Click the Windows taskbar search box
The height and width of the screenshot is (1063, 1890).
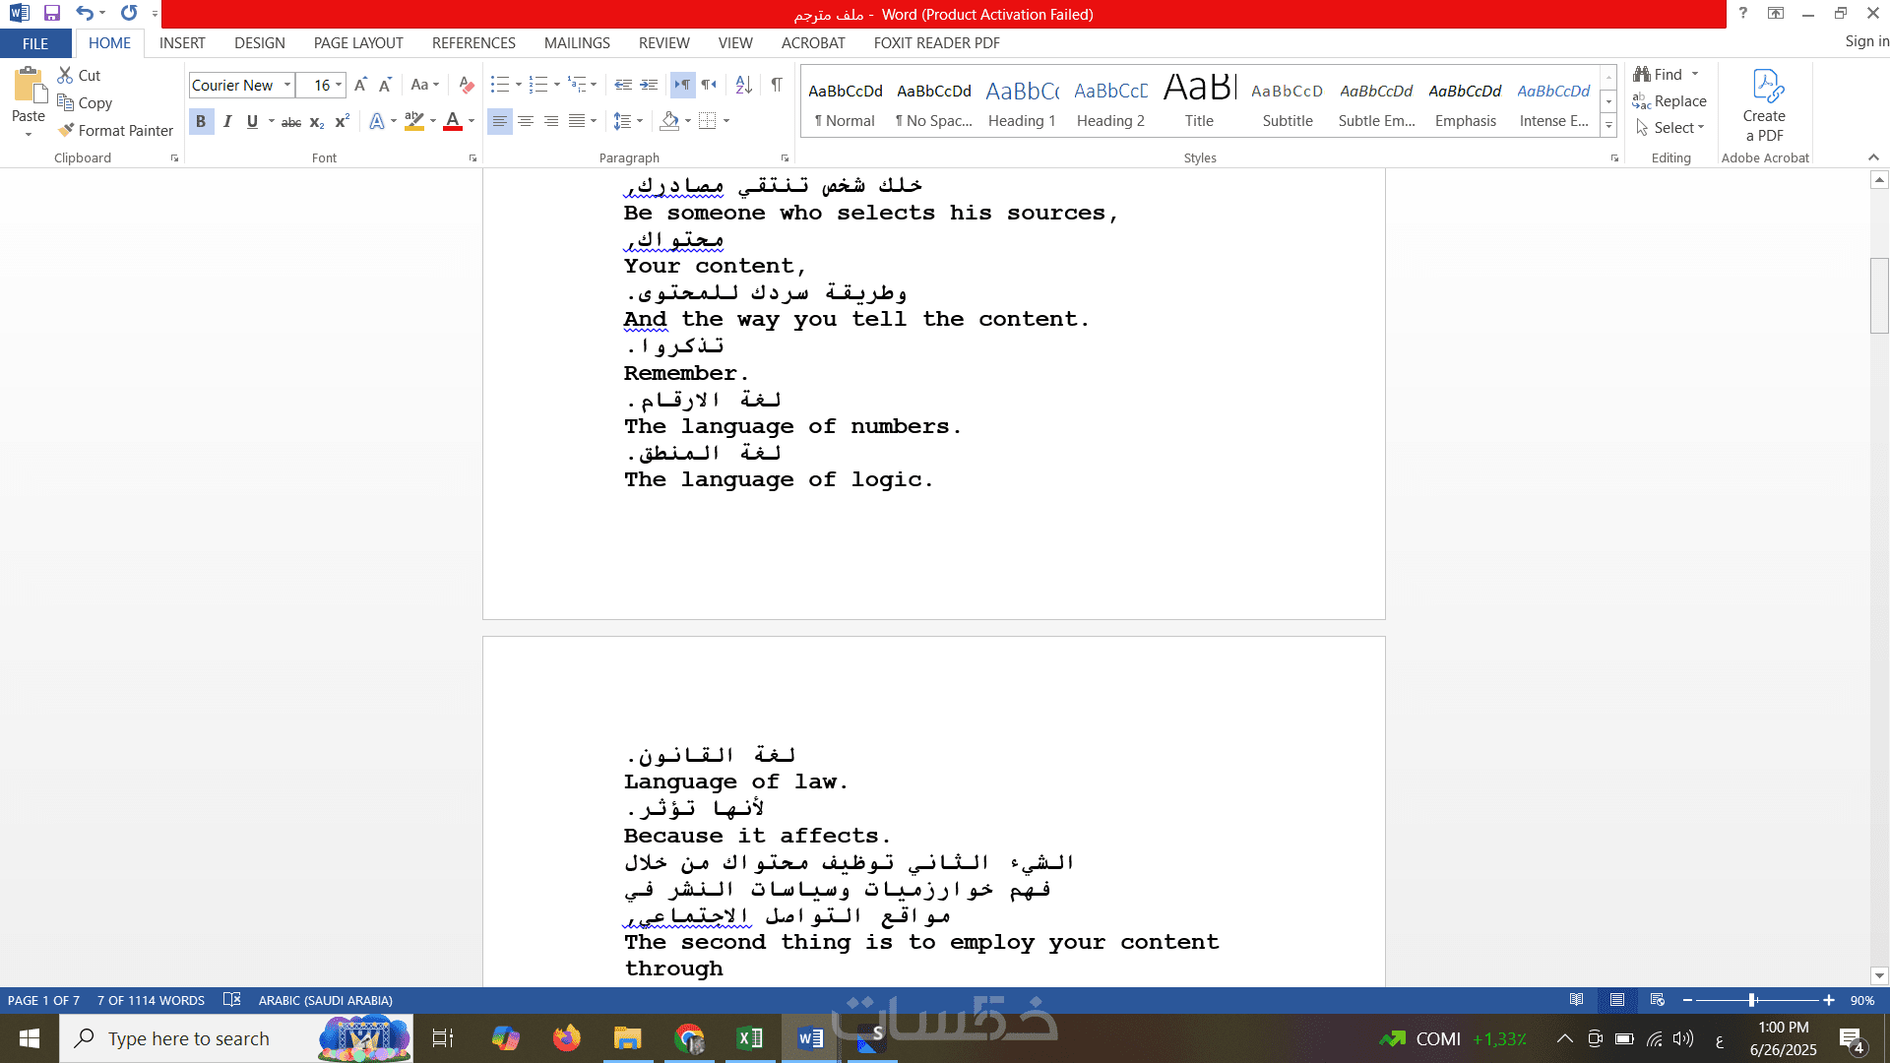tap(187, 1038)
